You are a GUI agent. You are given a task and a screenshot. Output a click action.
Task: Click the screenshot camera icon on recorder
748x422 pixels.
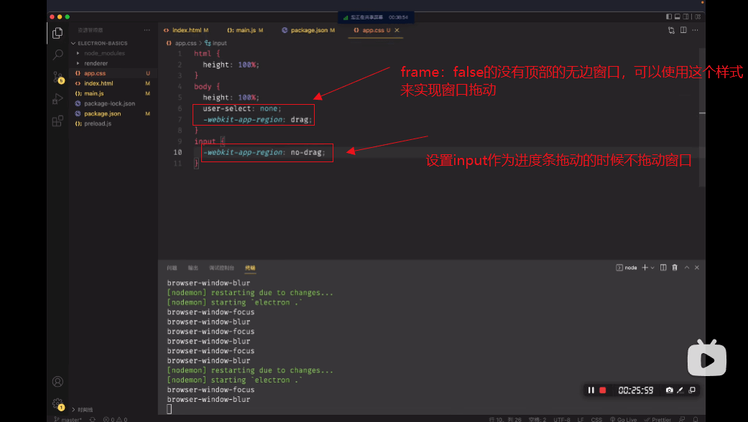669,390
